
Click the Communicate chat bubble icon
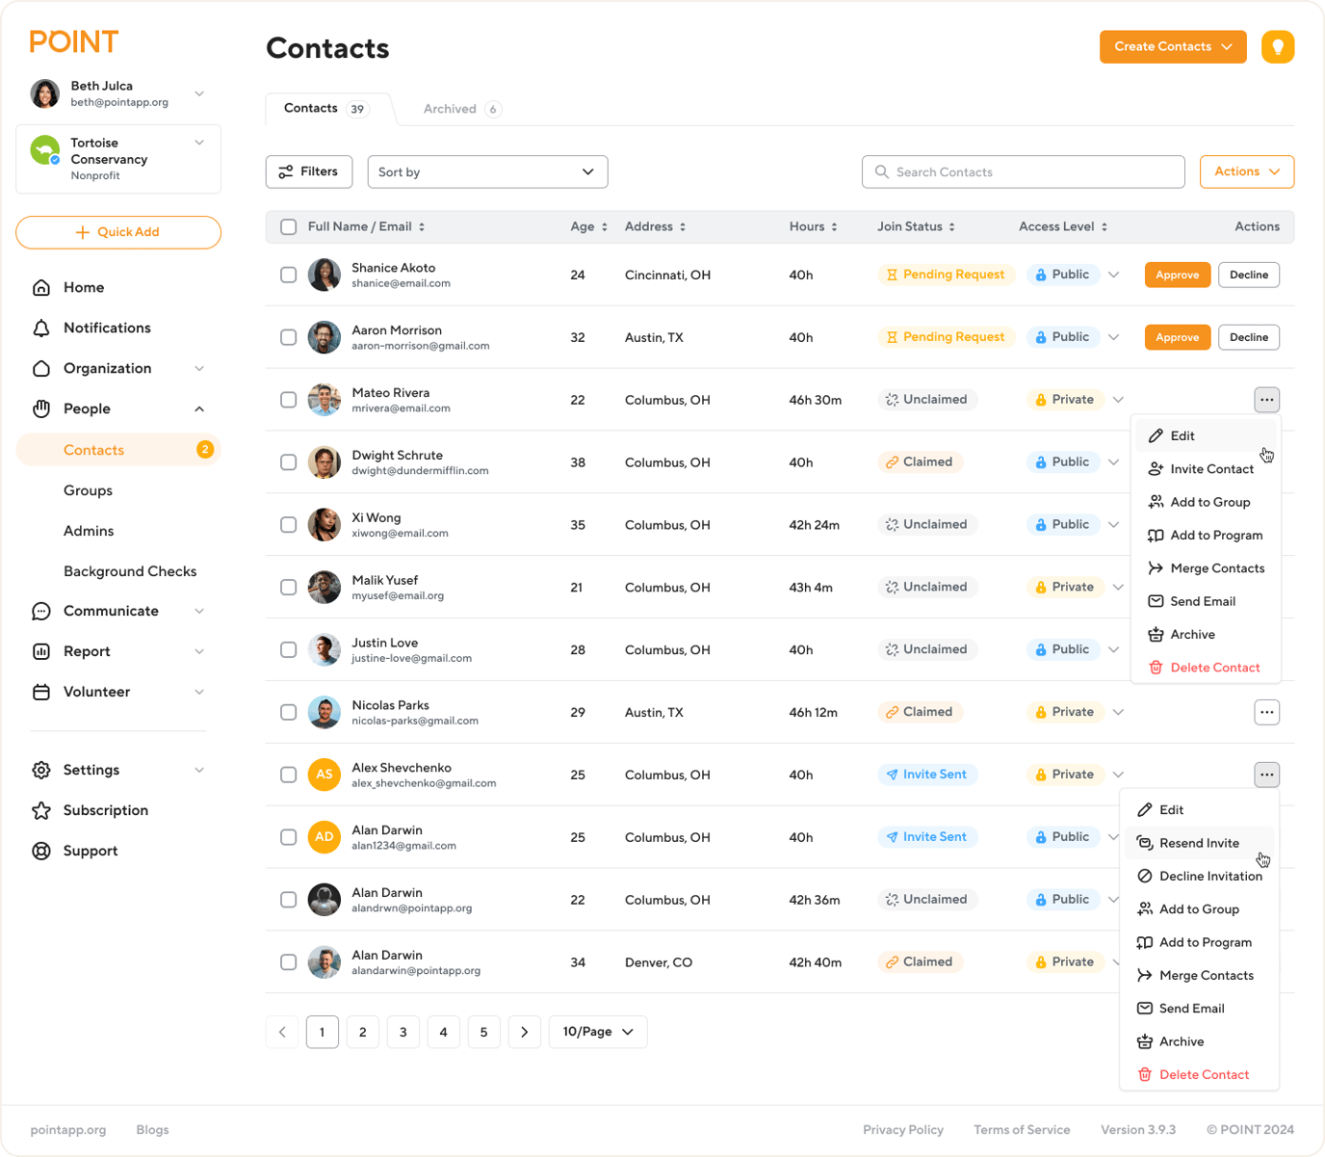click(x=40, y=611)
